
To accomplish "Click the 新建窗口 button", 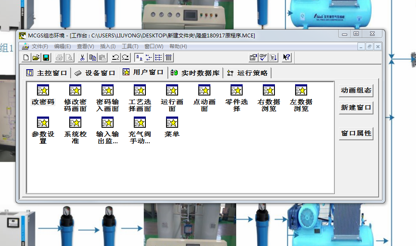I will (356, 108).
